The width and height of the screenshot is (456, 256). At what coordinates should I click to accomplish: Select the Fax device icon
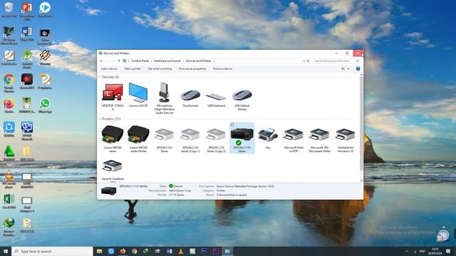(268, 138)
